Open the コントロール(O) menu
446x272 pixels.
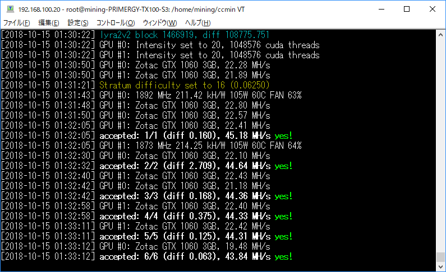click(116, 23)
